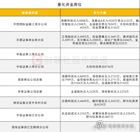
Task: Select the 华泰证券公司总部 cell
Action: coord(30,92)
